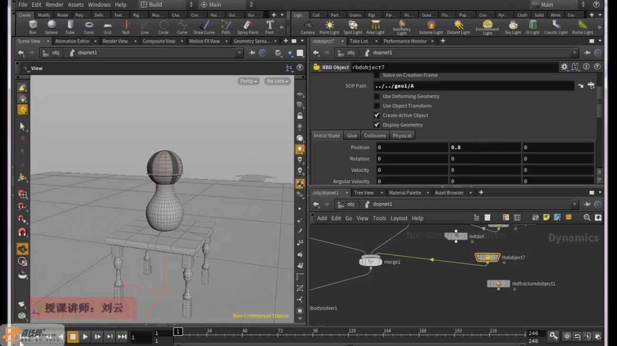
Task: Play the timeline forward
Action: click(85, 337)
